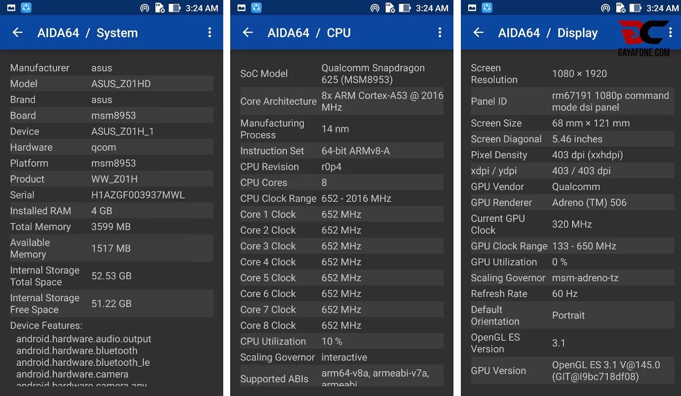Select the Screen Size value 68 mm × 121 mm
Image resolution: width=681 pixels, height=396 pixels.
click(x=591, y=123)
